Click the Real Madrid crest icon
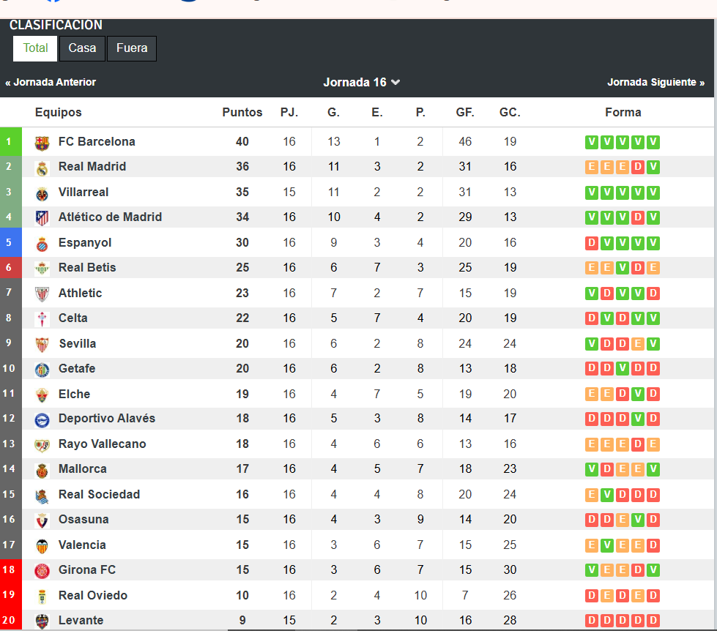This screenshot has height=639, width=717. (42, 168)
